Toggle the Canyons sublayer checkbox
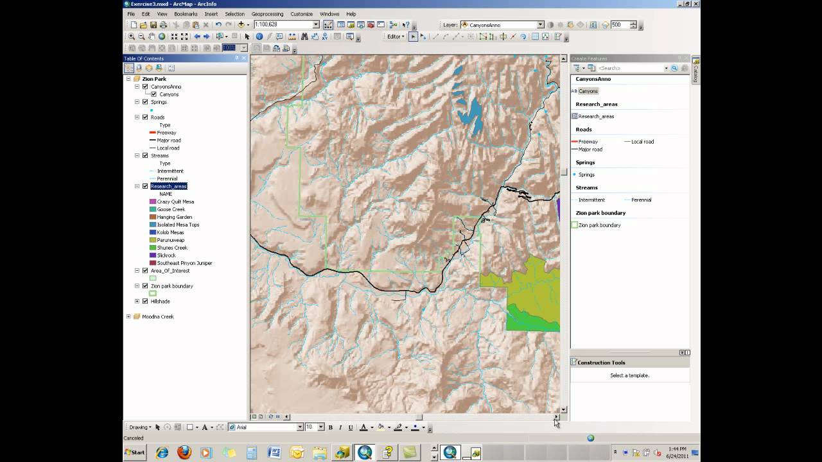Image resolution: width=822 pixels, height=462 pixels. tap(153, 94)
